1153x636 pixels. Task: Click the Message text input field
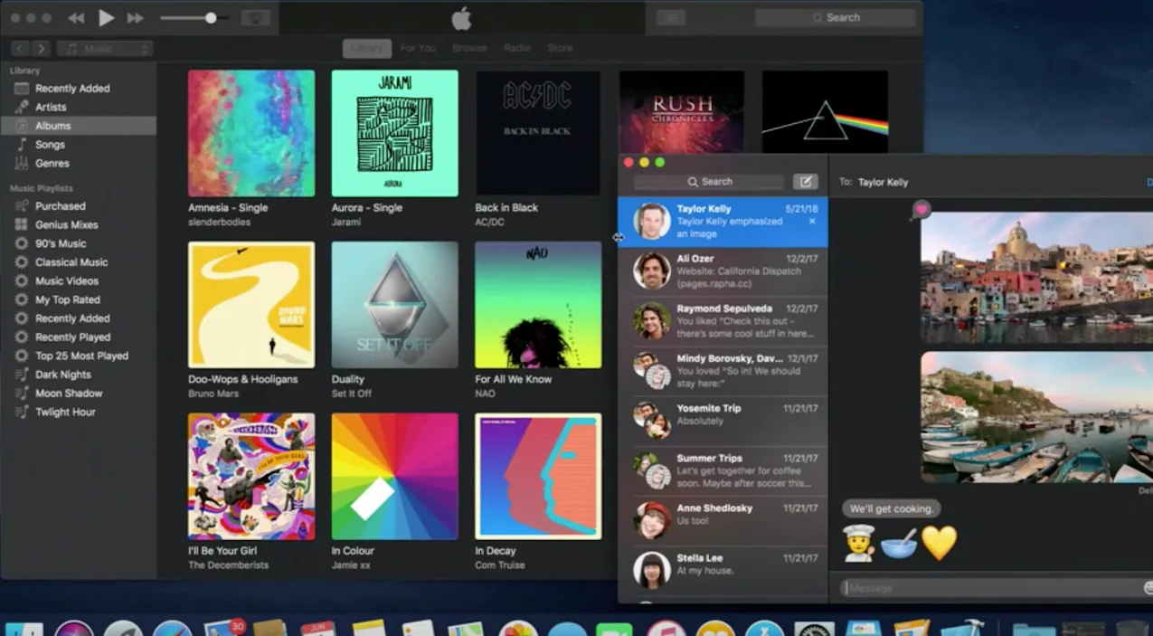(990, 588)
